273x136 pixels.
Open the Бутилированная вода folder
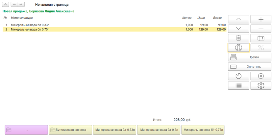click(x=70, y=130)
